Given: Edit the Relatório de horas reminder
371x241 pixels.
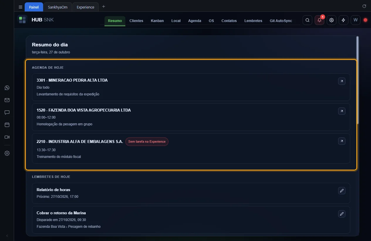Looking at the screenshot, I should (342, 191).
